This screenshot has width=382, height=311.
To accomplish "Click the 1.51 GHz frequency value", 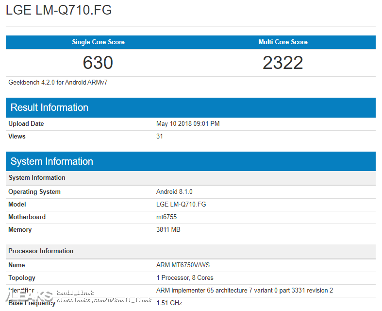I will point(169,303).
